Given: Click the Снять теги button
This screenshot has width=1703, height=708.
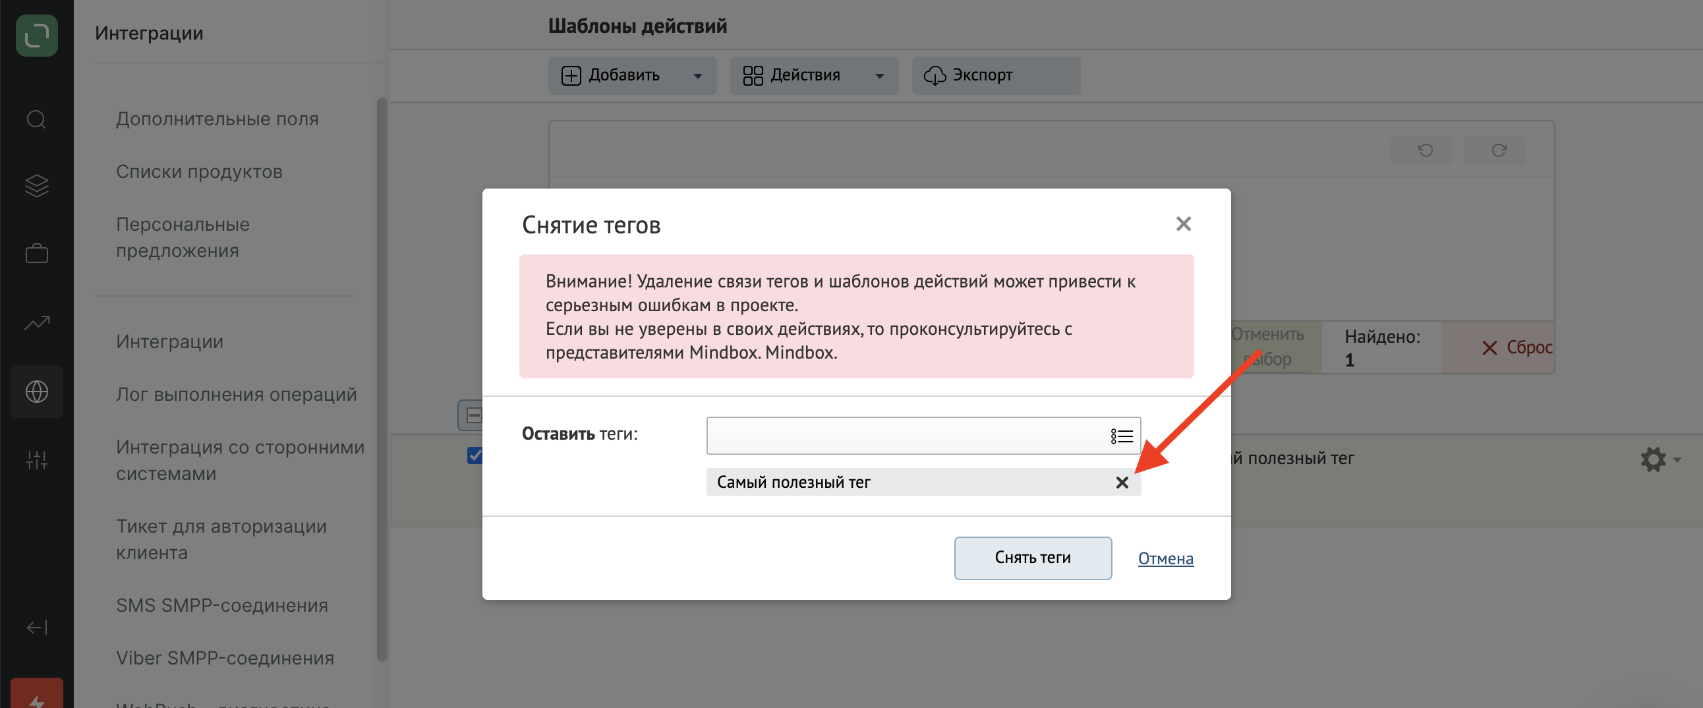Looking at the screenshot, I should tap(1033, 558).
